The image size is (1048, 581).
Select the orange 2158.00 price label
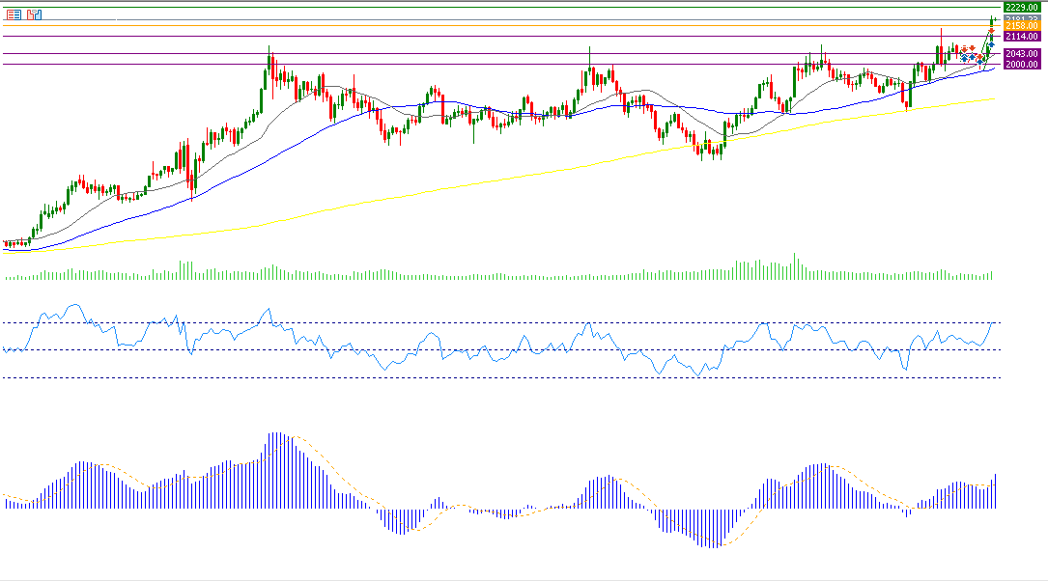click(x=1021, y=26)
